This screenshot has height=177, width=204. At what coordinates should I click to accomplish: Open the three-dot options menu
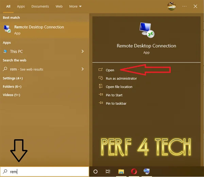pyautogui.click(x=184, y=6)
